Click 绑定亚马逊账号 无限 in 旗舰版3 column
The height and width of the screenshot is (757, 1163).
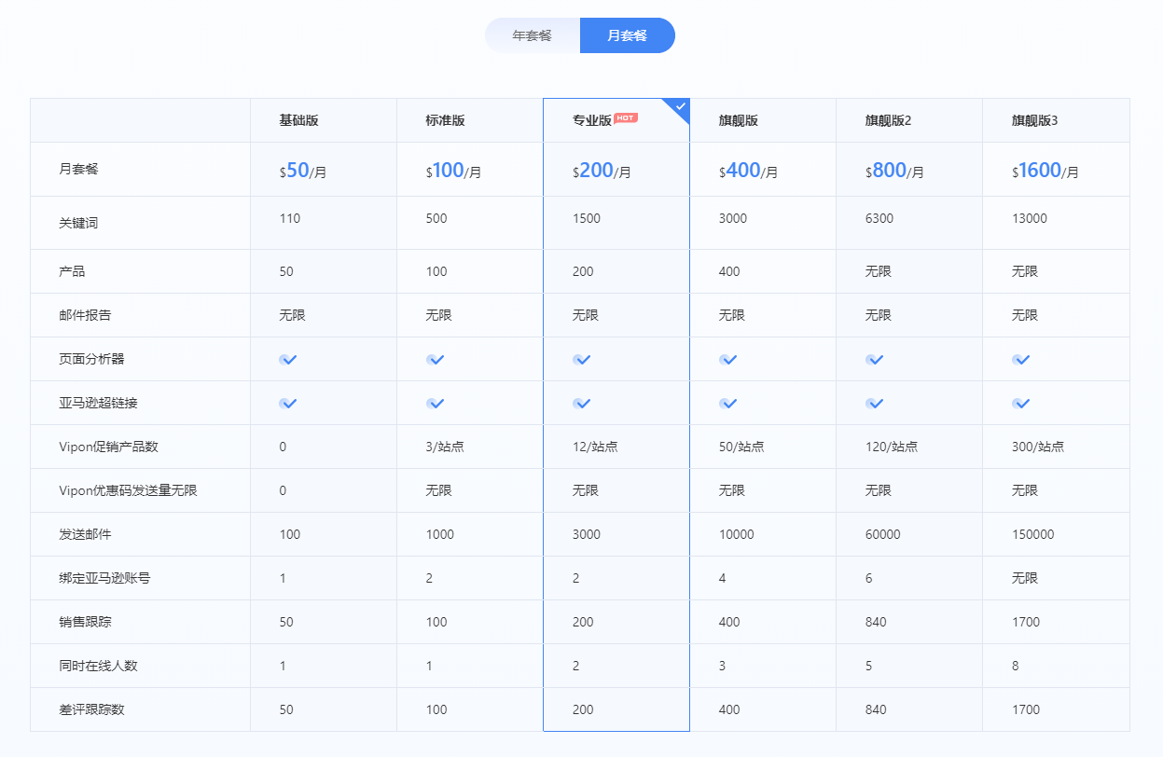(1025, 578)
